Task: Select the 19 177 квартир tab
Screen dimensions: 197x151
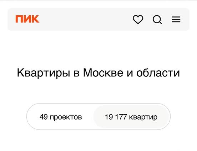Action: tap(131, 117)
